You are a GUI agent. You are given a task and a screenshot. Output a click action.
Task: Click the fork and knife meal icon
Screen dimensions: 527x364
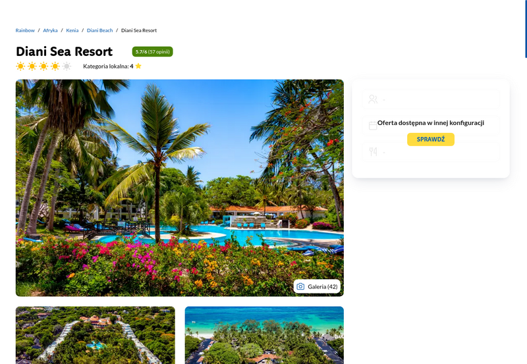click(x=373, y=152)
